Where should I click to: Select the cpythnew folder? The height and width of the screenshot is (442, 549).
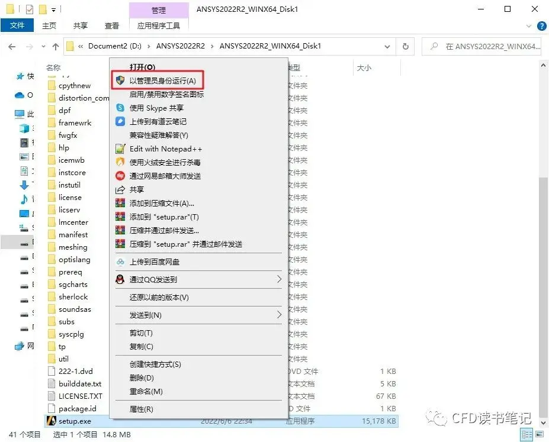click(75, 86)
